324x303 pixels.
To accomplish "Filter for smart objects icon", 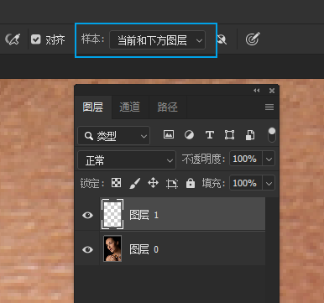I will [x=250, y=135].
